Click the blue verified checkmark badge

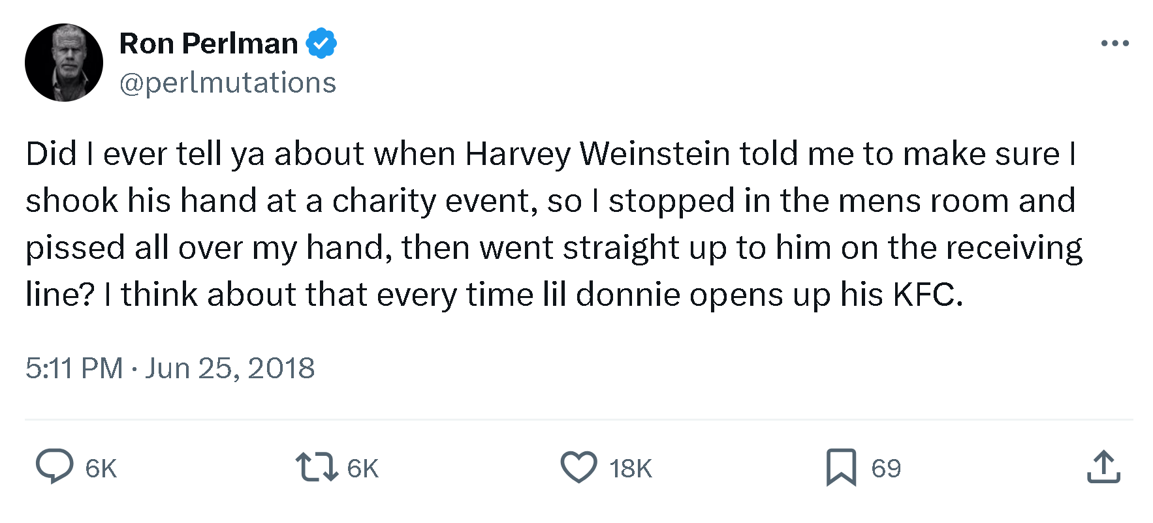pyautogui.click(x=321, y=44)
